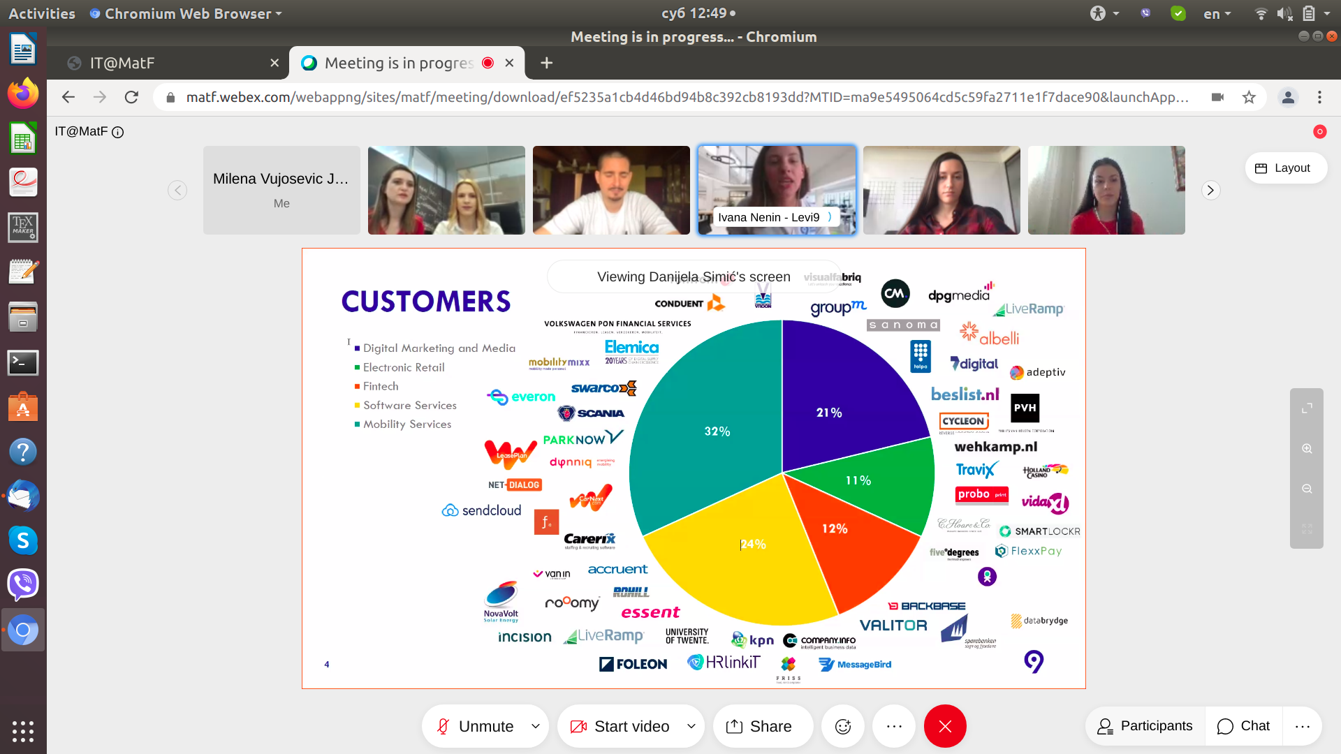
Task: Open Terminal from the dock
Action: (x=23, y=362)
